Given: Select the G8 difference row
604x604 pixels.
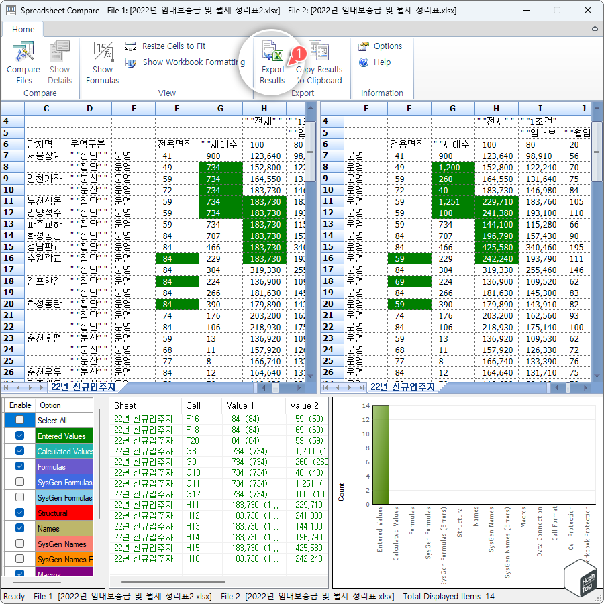Looking at the screenshot, I should click(219, 451).
